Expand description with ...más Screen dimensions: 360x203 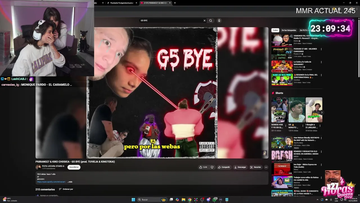pyautogui.click(x=70, y=182)
